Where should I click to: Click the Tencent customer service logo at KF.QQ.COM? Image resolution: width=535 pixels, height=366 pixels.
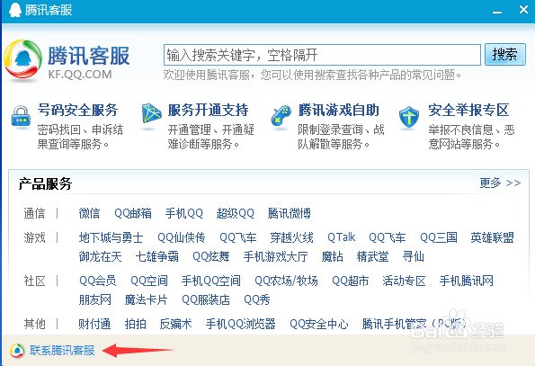coord(23,59)
